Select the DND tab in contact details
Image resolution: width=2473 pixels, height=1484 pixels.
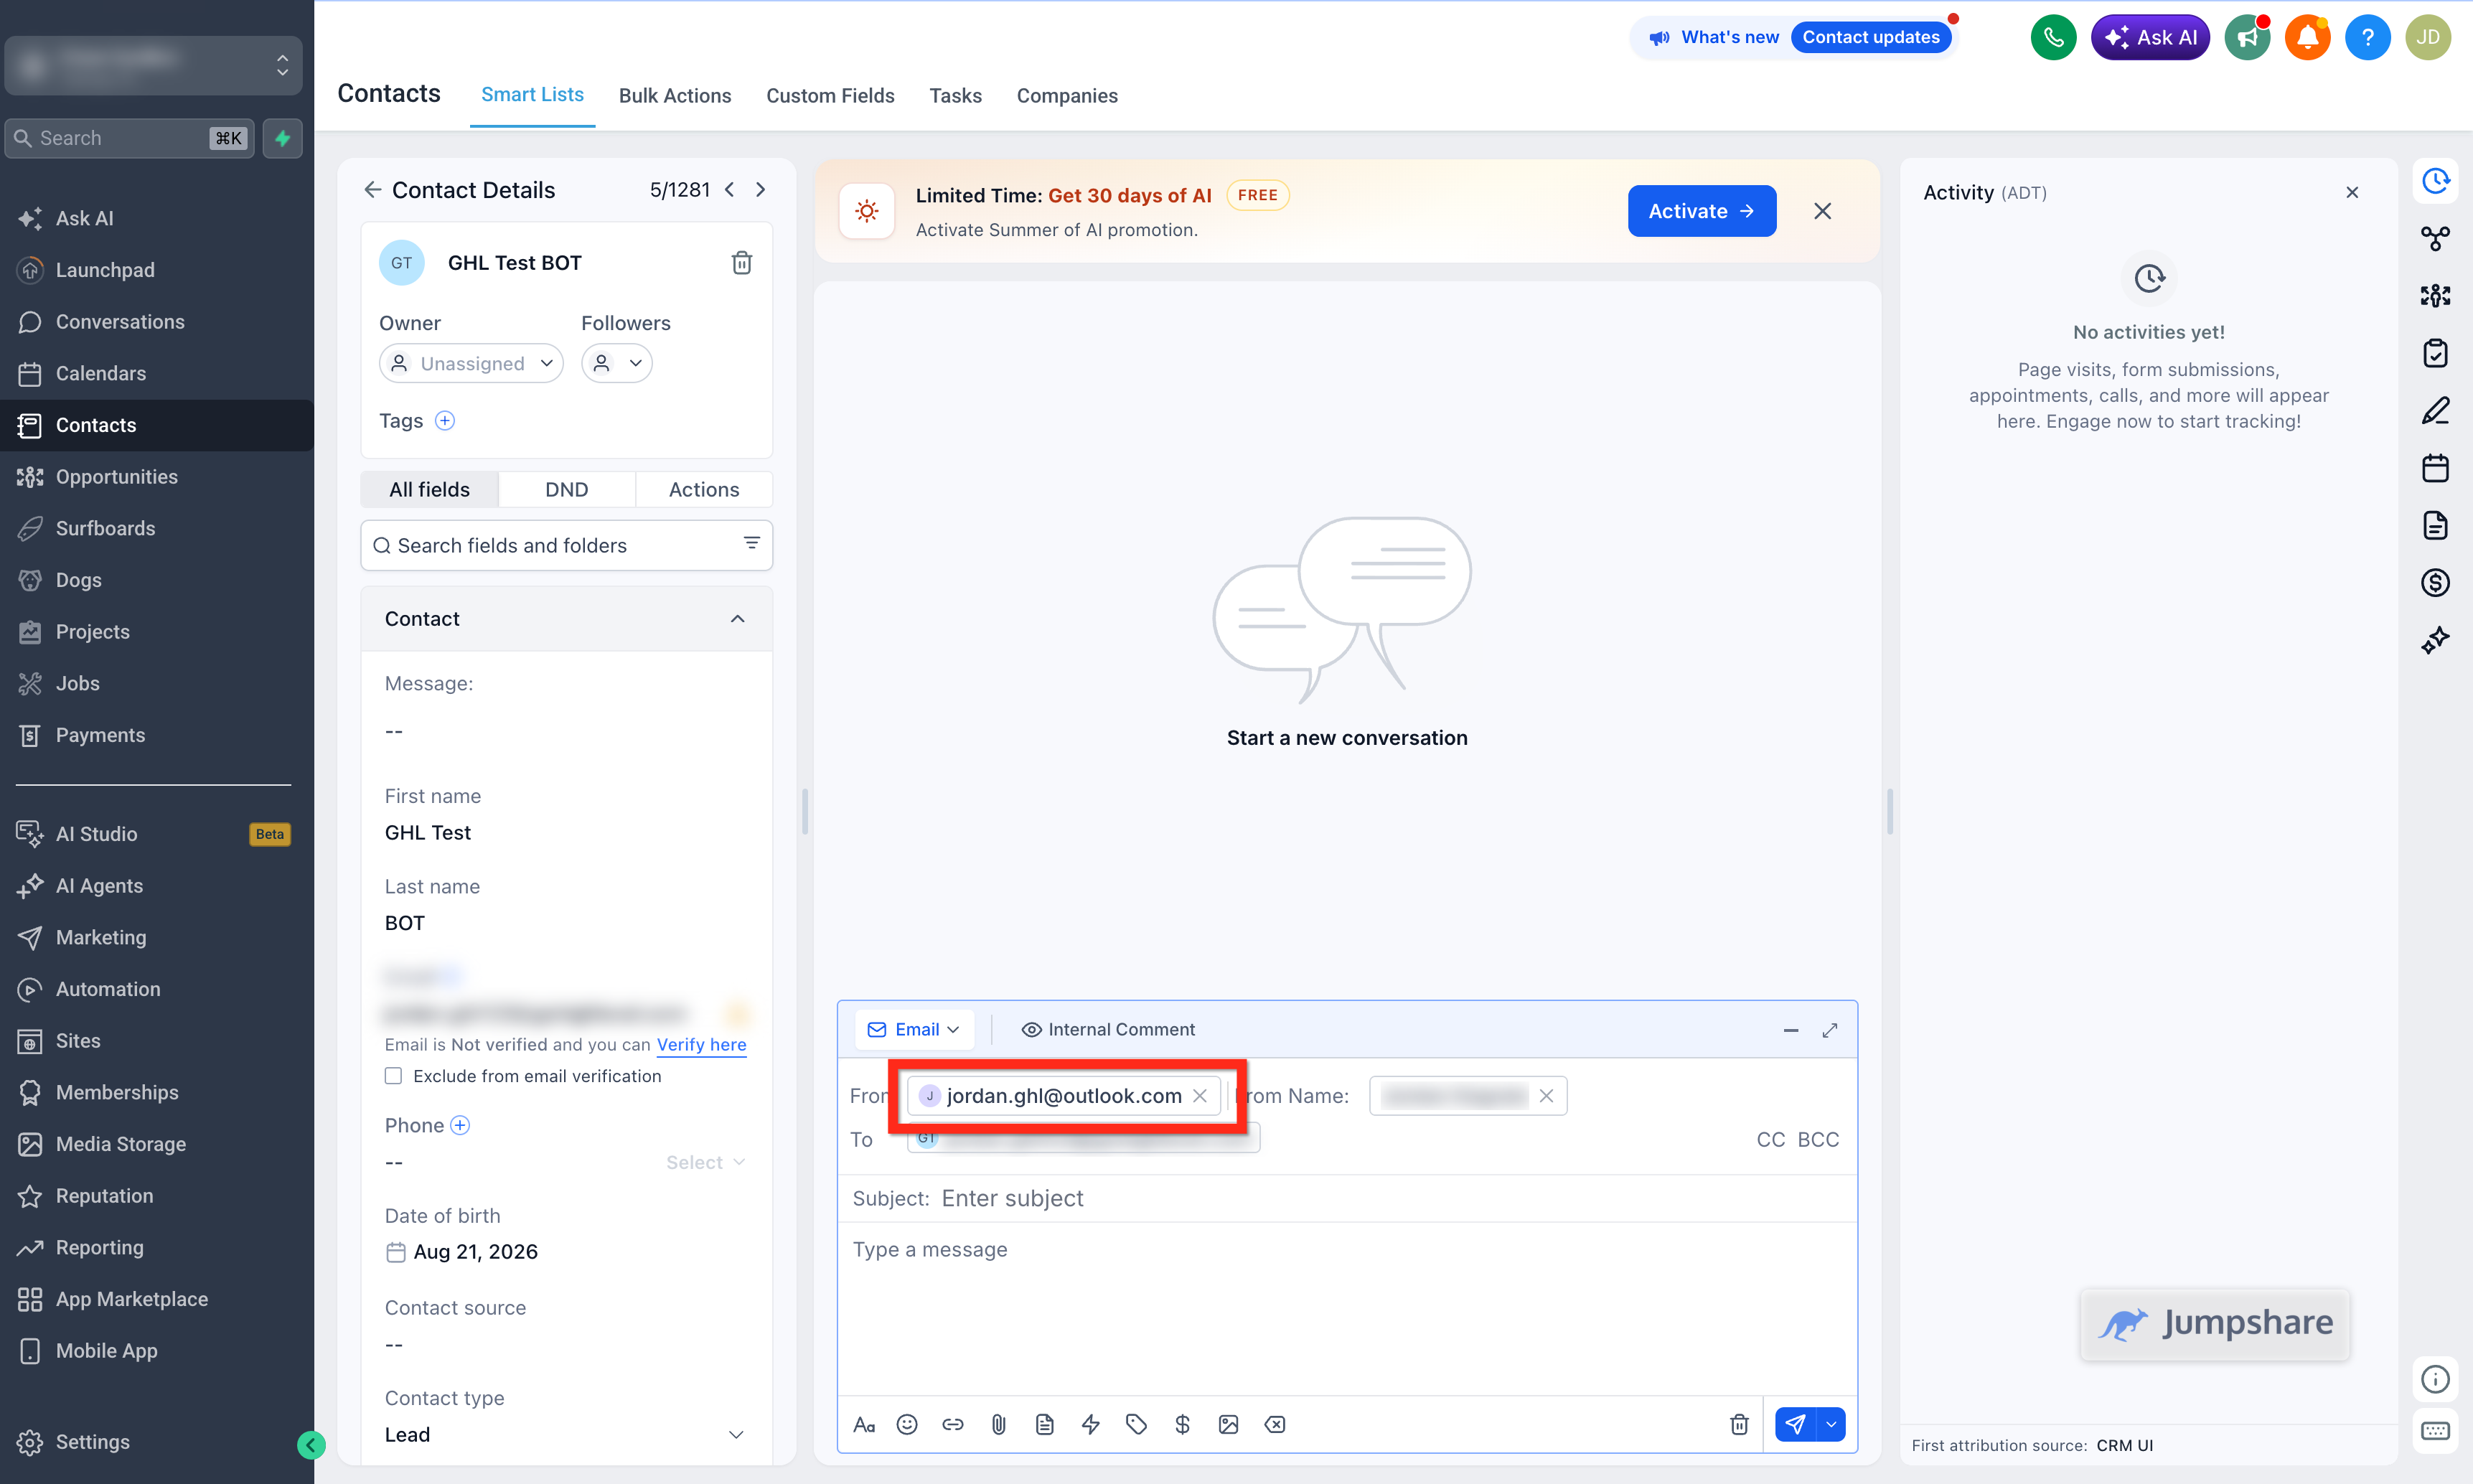point(567,489)
